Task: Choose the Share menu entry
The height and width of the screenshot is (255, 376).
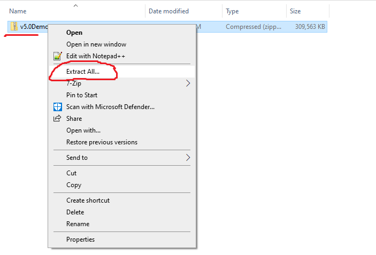Action: (122, 119)
